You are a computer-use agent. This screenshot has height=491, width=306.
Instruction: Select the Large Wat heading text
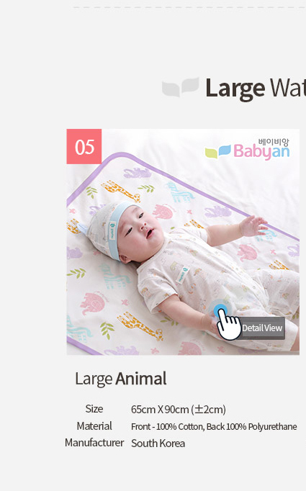pos(256,89)
